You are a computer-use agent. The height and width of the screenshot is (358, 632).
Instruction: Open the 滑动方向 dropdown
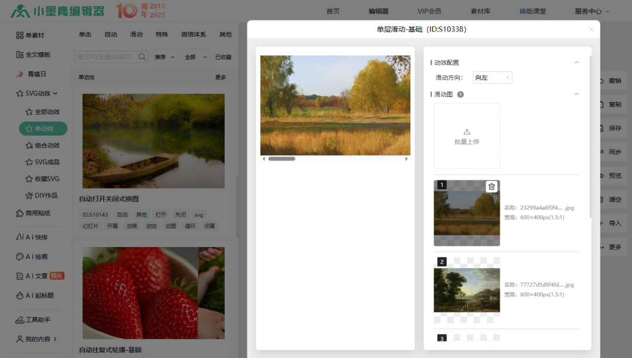(492, 78)
